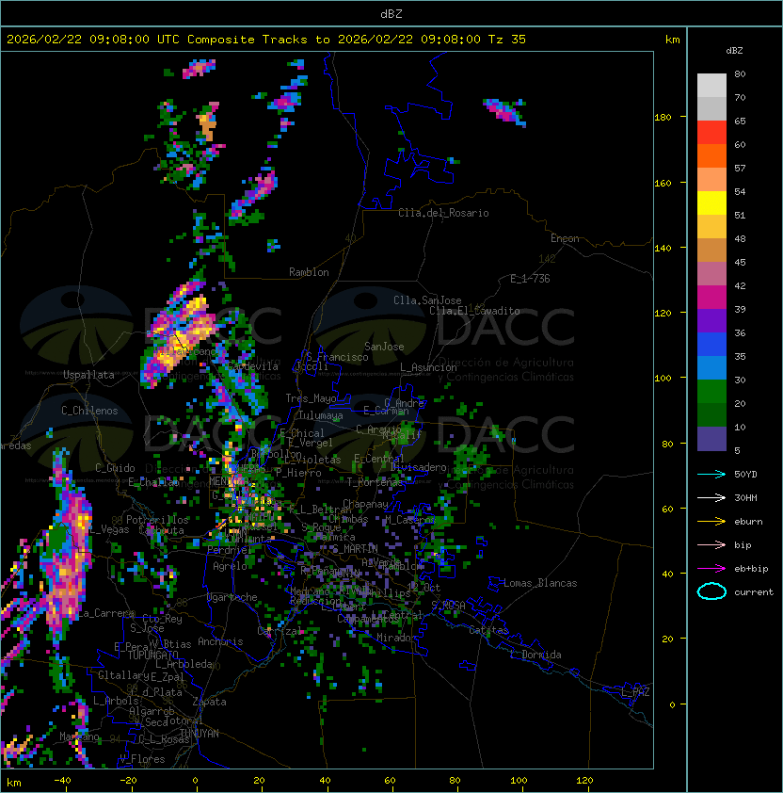The image size is (783, 793).
Task: Click the 'TUNUYAN' map label
Action: point(200,734)
